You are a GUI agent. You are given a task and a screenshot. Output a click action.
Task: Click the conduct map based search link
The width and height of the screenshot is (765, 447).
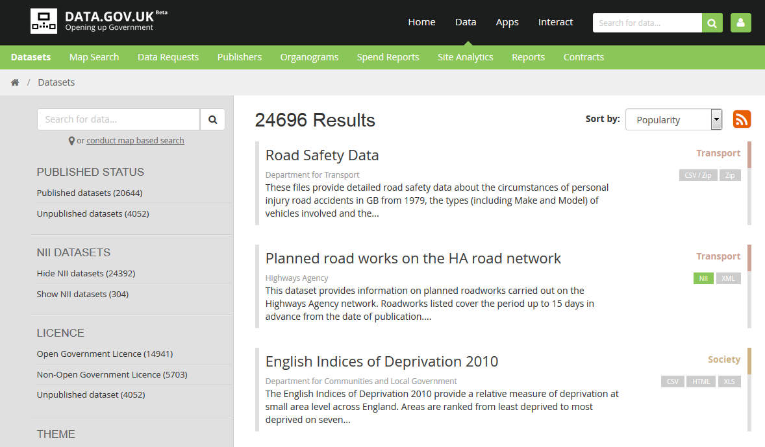[135, 141]
